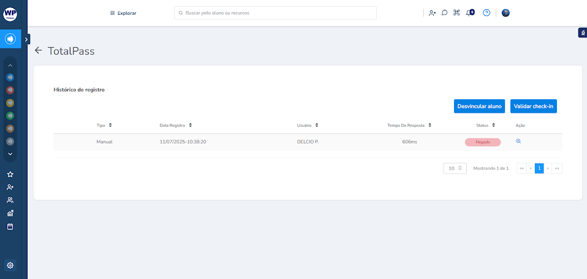Open the chart reports icon in sidebar
The image size is (587, 279).
(10, 213)
